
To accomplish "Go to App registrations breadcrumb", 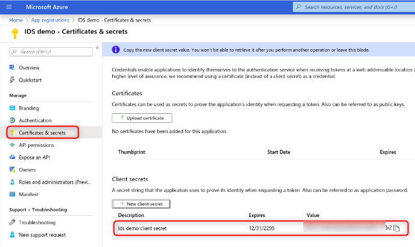I will click(50, 20).
